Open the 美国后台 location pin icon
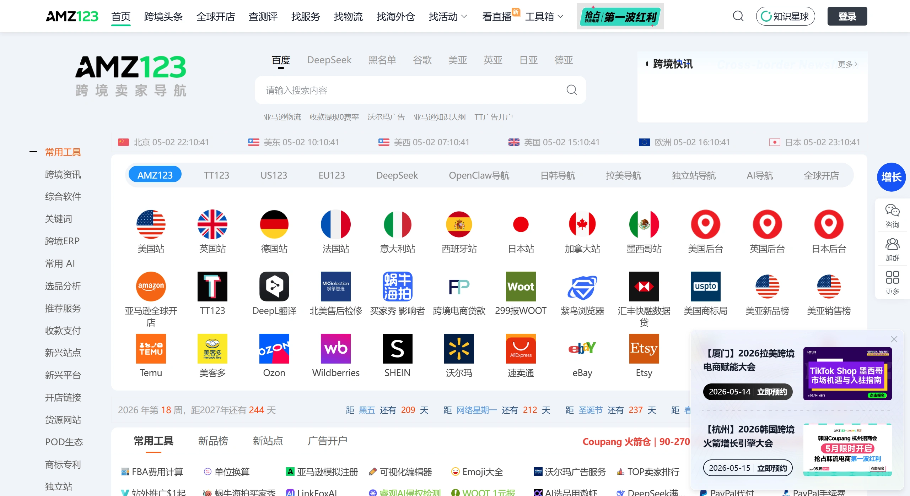The width and height of the screenshot is (910, 496). 706,224
